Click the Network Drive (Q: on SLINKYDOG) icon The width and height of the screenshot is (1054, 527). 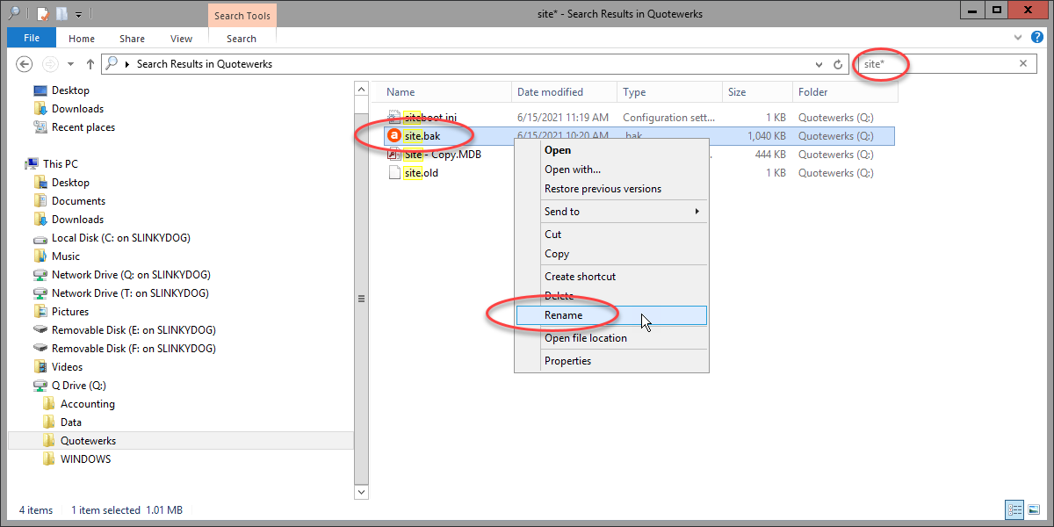point(40,275)
